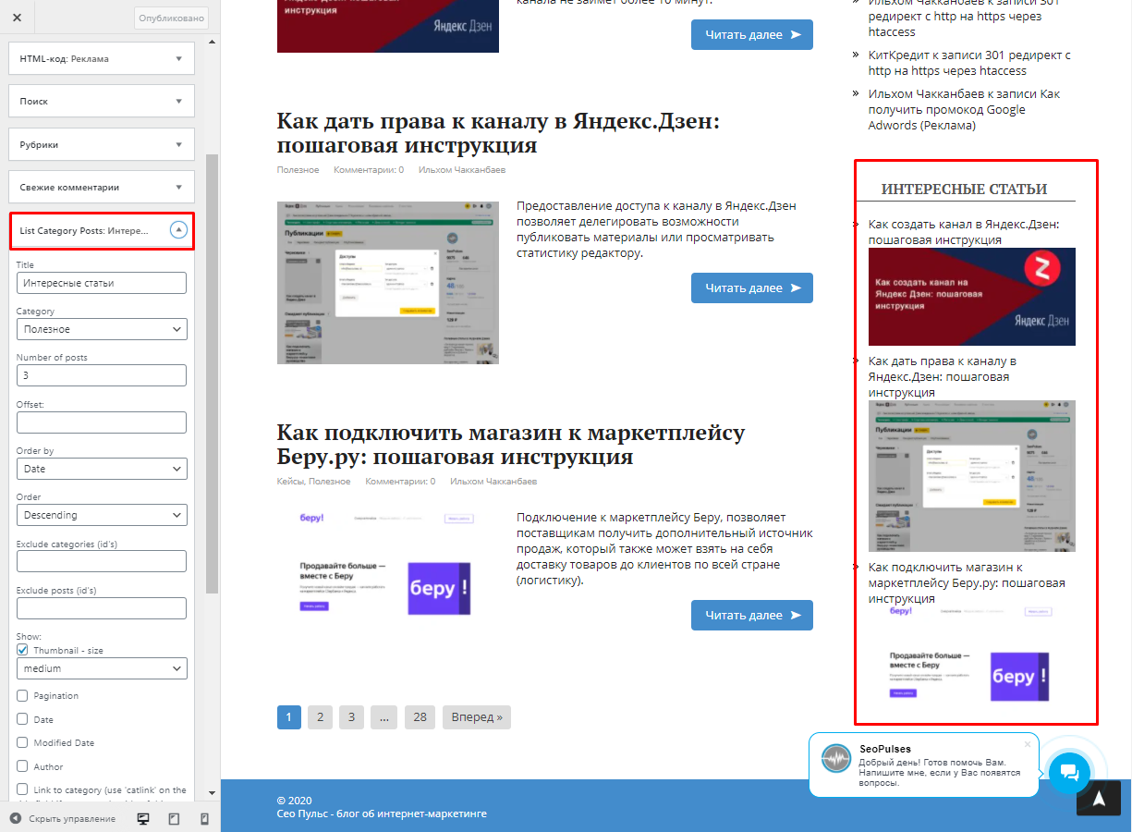1132x832 pixels.
Task: Dismiss the SeoPulses chat popup
Action: point(1027,744)
